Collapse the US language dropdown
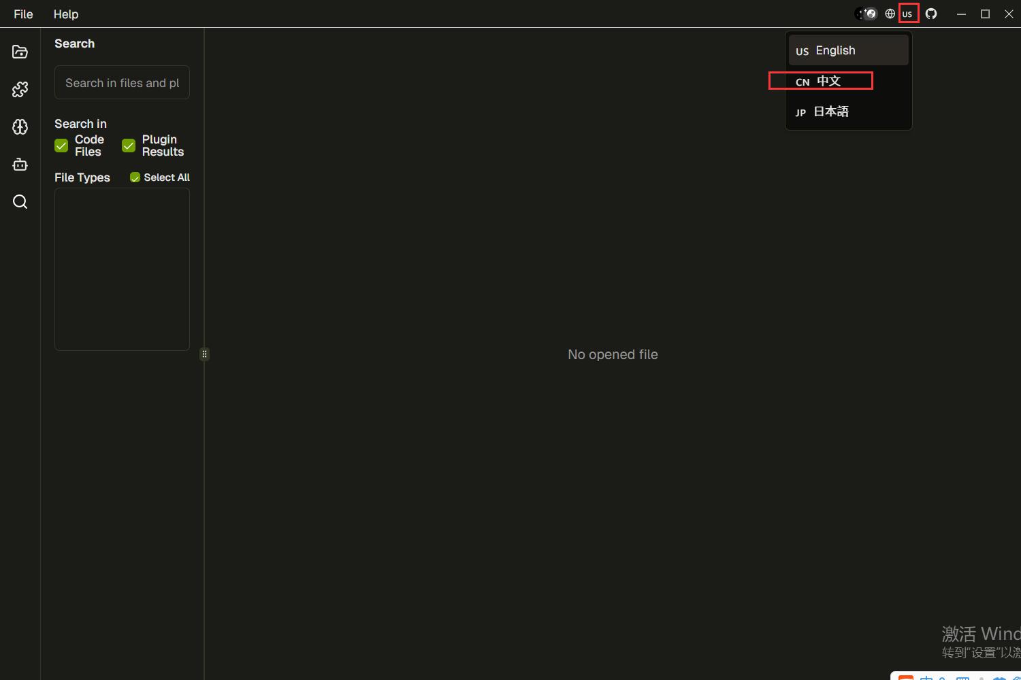 pos(908,14)
